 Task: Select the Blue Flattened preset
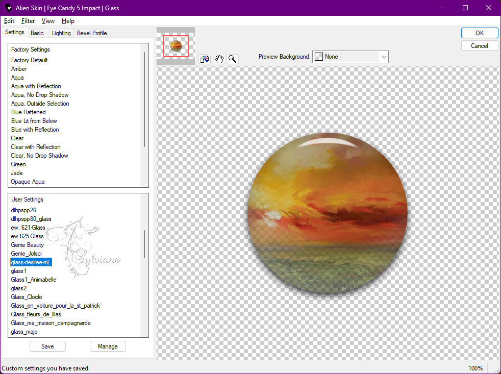(x=29, y=112)
